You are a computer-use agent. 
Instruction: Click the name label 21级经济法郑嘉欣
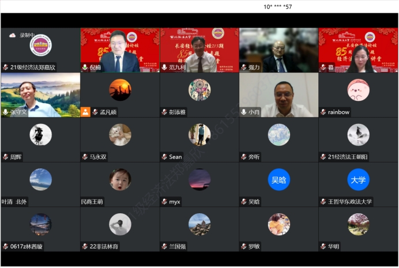tap(32, 67)
